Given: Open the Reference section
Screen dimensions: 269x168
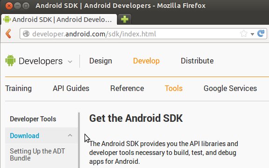Looking at the screenshot, I should pyautogui.click(x=127, y=89).
